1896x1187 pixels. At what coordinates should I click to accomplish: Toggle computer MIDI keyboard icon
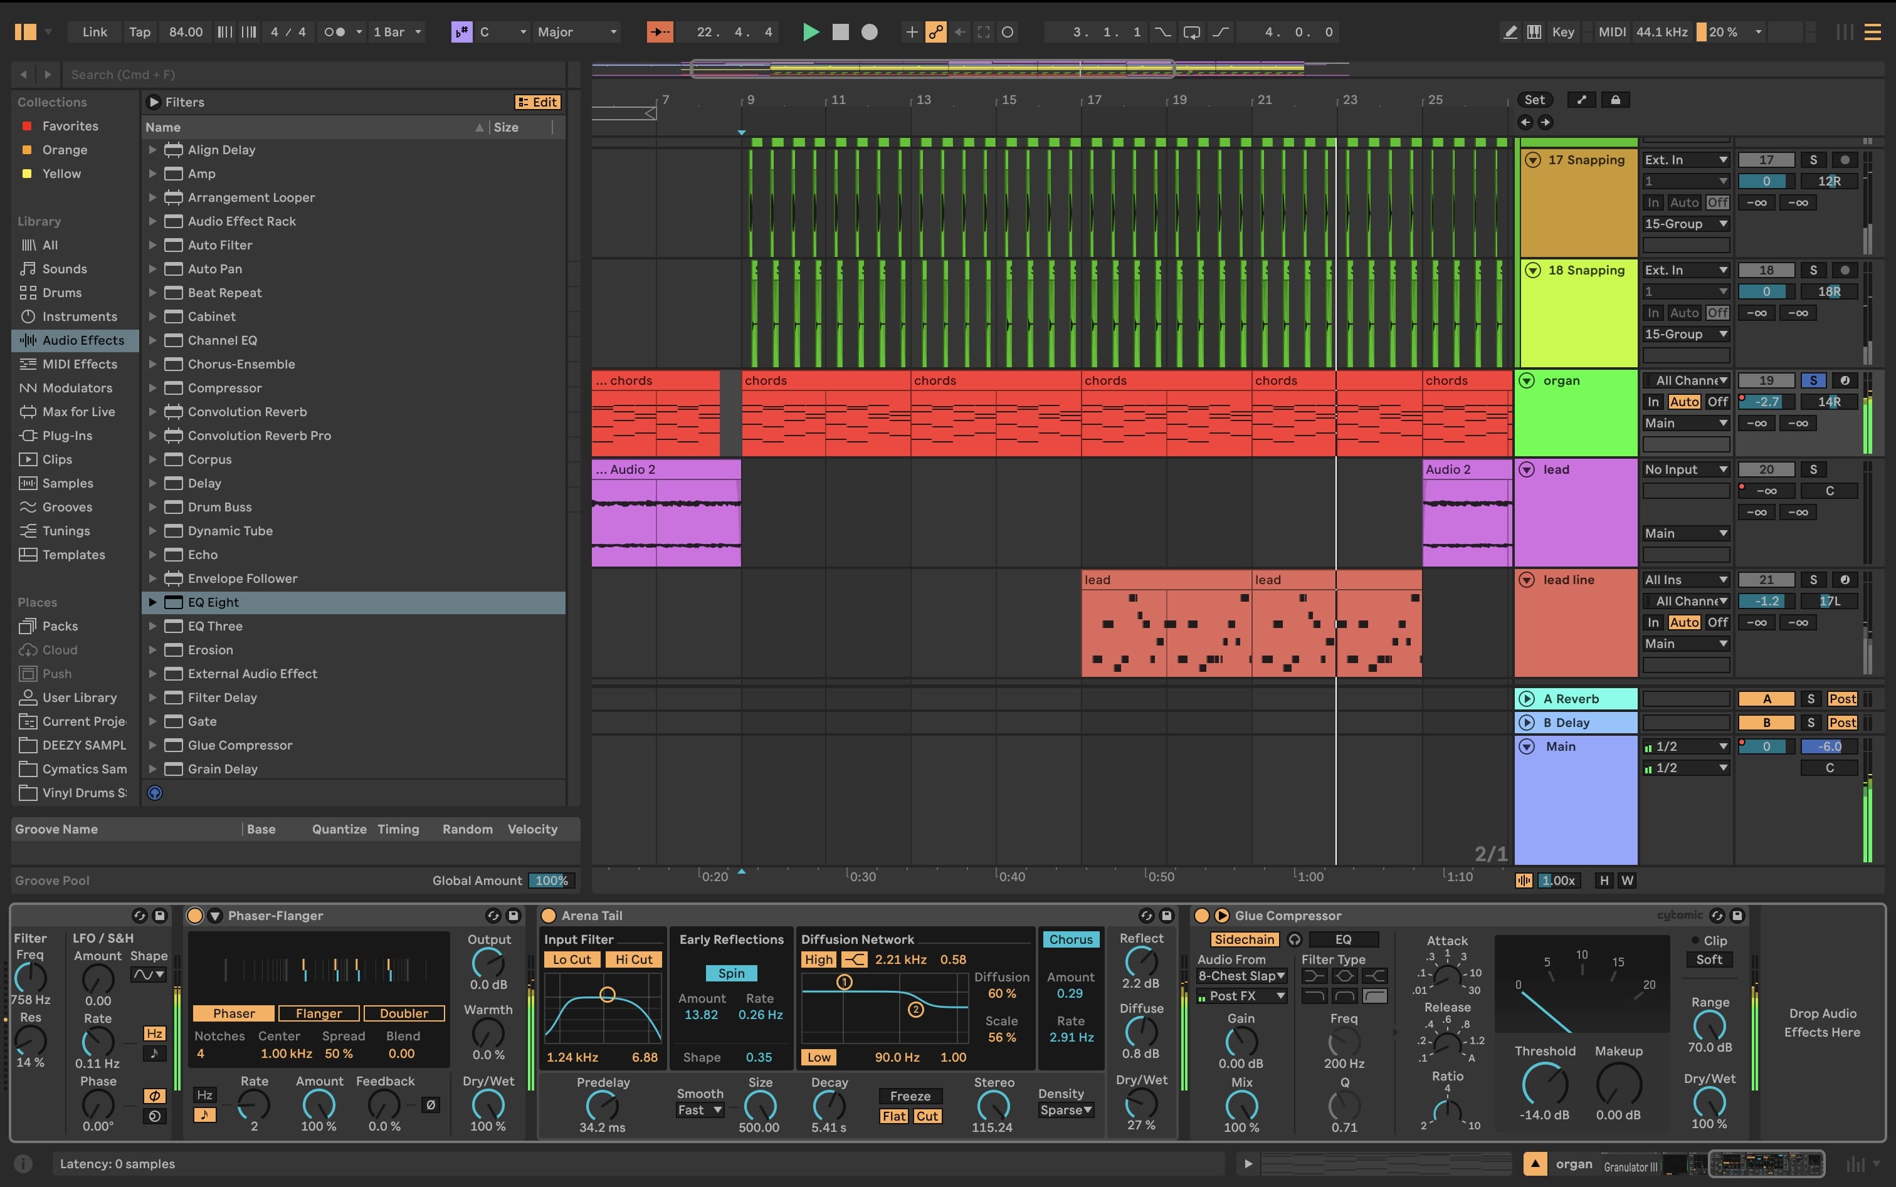click(1534, 32)
